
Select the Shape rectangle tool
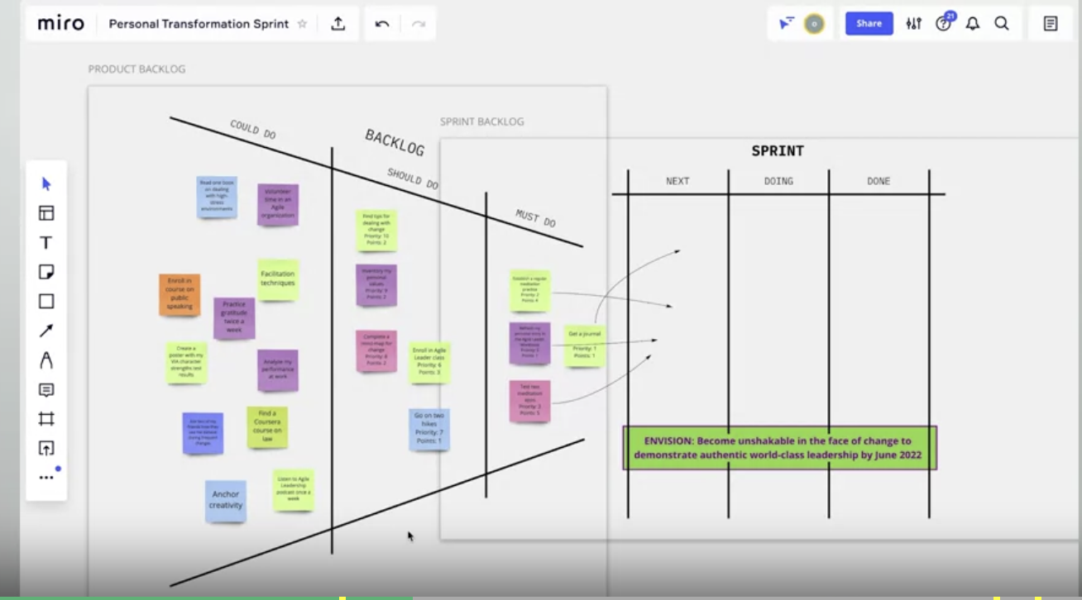point(46,302)
